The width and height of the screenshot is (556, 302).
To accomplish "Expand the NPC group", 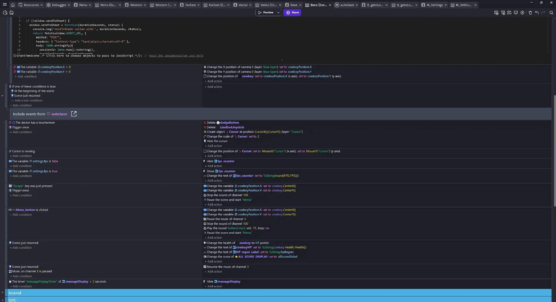I will pyautogui.click(x=3, y=300).
